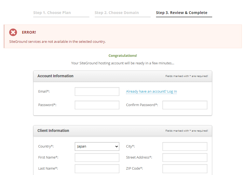Click the Country dropdown chevron arrow
Viewport: 247px width, 175px height.
(x=116, y=146)
